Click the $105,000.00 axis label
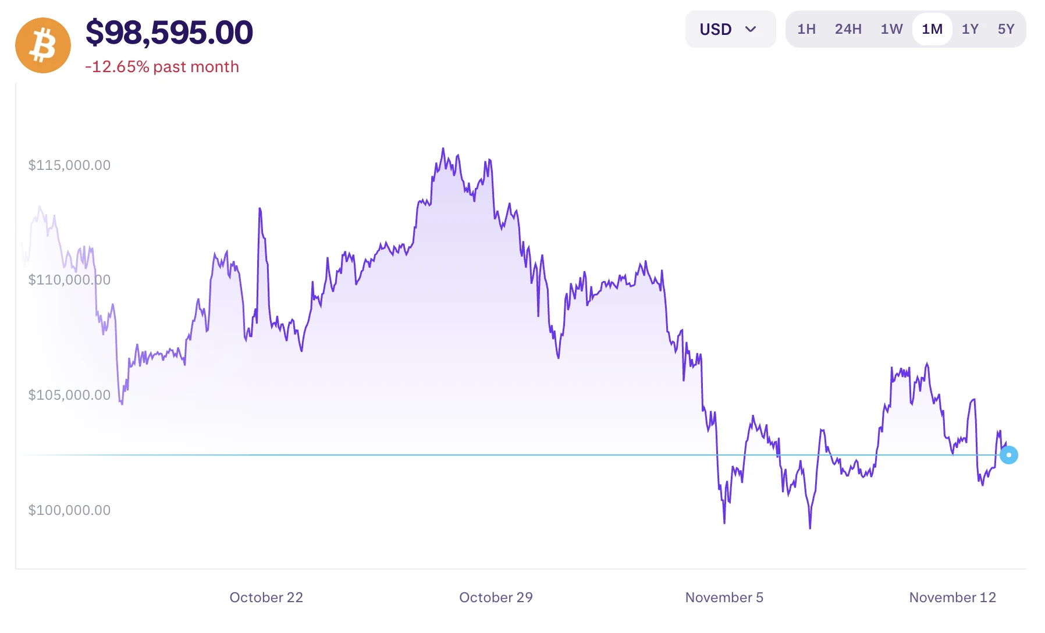The height and width of the screenshot is (633, 1045). (x=69, y=395)
